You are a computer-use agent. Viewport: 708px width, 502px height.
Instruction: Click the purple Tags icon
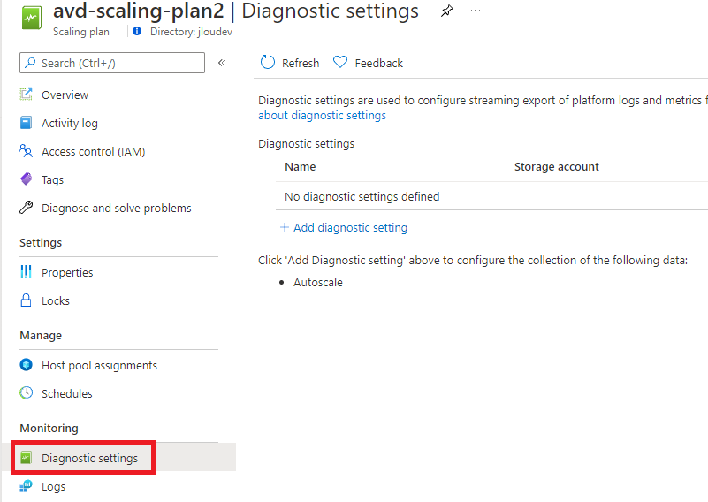tap(27, 179)
